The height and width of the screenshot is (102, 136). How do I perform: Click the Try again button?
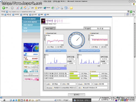[x=87, y=29]
